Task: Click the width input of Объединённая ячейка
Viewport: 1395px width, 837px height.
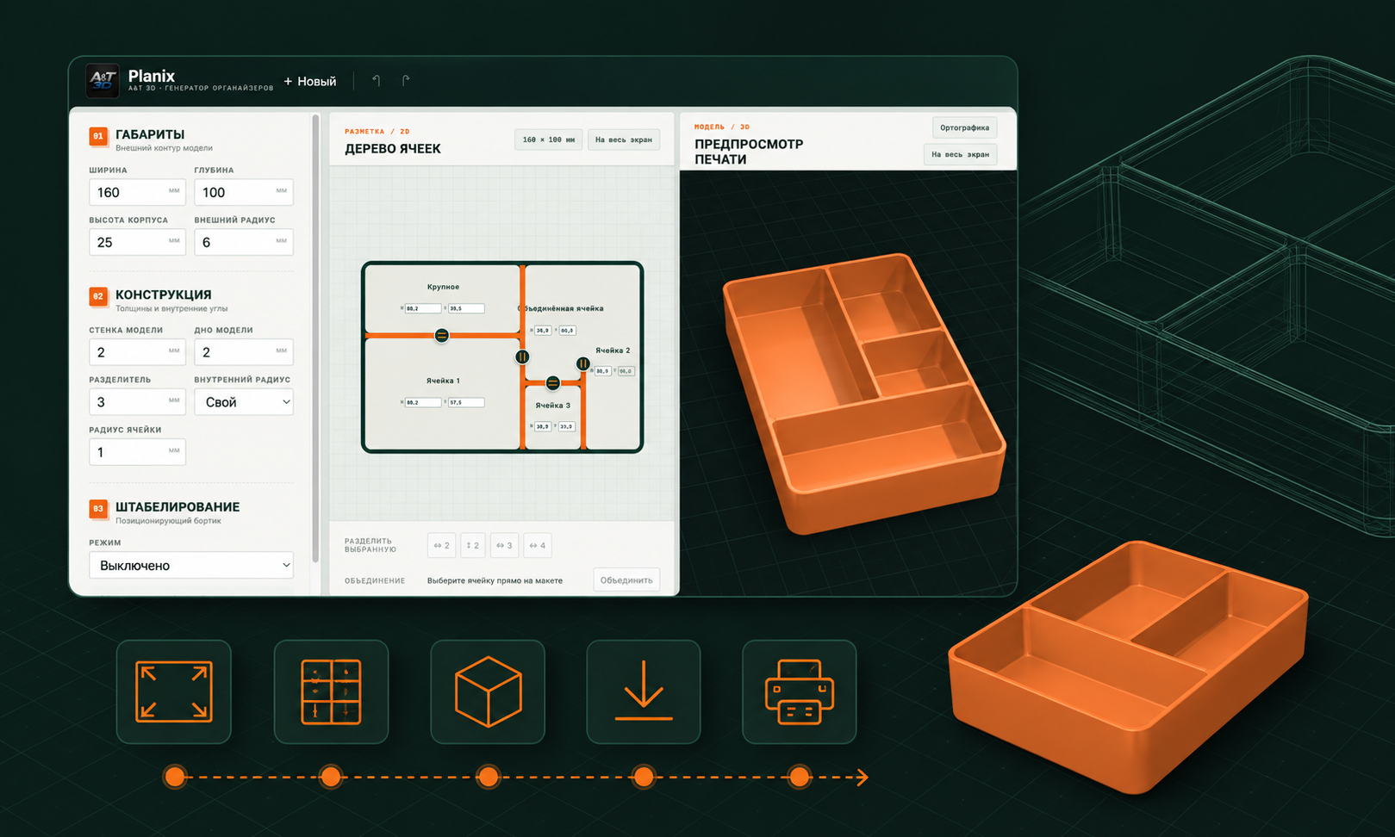Action: pyautogui.click(x=543, y=330)
